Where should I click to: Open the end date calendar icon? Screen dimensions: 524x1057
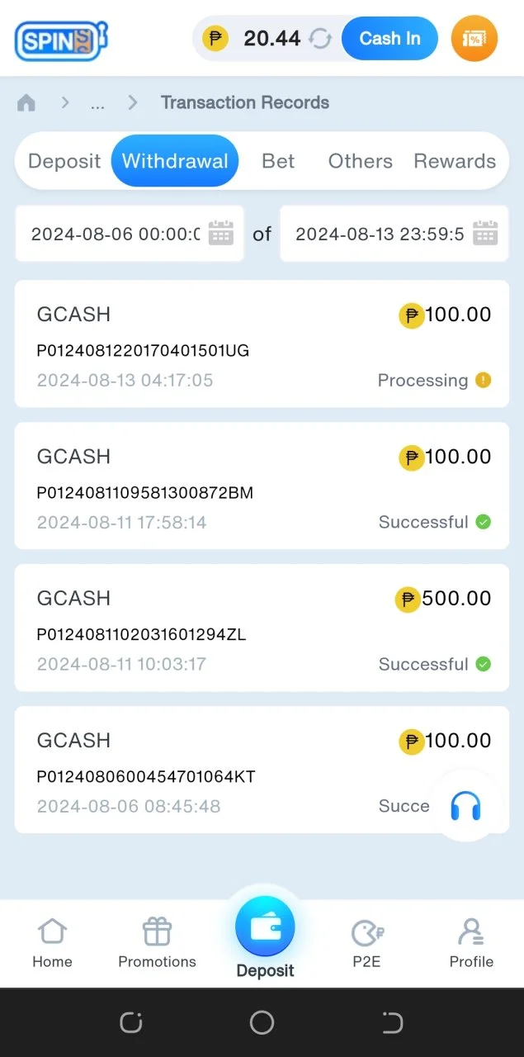click(485, 234)
